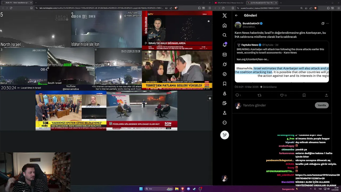Select CNN Türk Tebriz stream tile
341x192 pixels.
click(x=177, y=70)
